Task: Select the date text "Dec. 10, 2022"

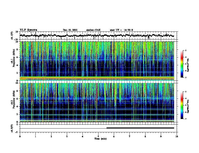Action: [x=70, y=30]
